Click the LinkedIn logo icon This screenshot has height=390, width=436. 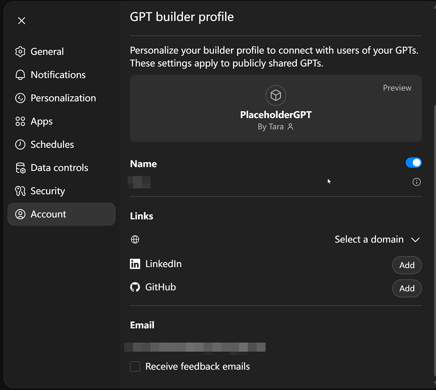pos(135,264)
